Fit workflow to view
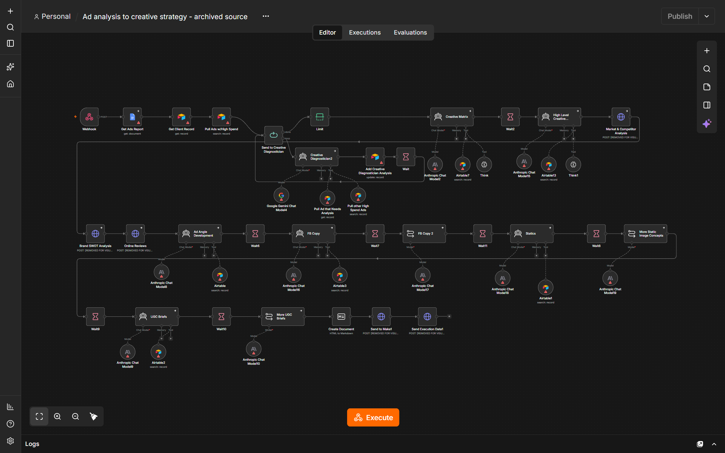This screenshot has height=453, width=725. 39,416
